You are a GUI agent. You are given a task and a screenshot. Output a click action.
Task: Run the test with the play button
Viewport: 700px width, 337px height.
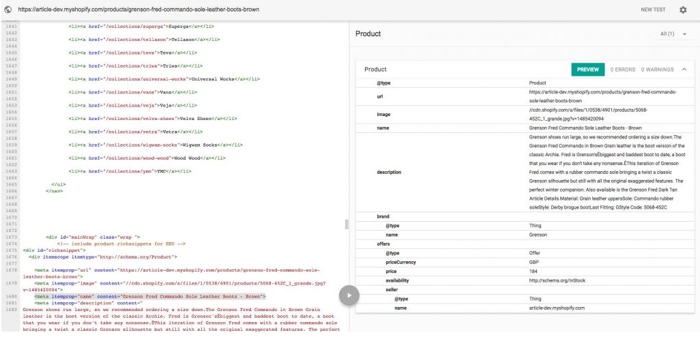point(349,295)
